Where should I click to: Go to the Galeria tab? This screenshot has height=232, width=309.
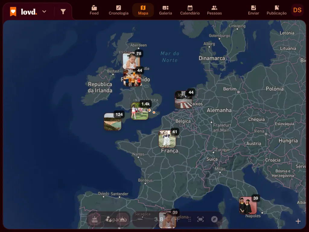166,10
